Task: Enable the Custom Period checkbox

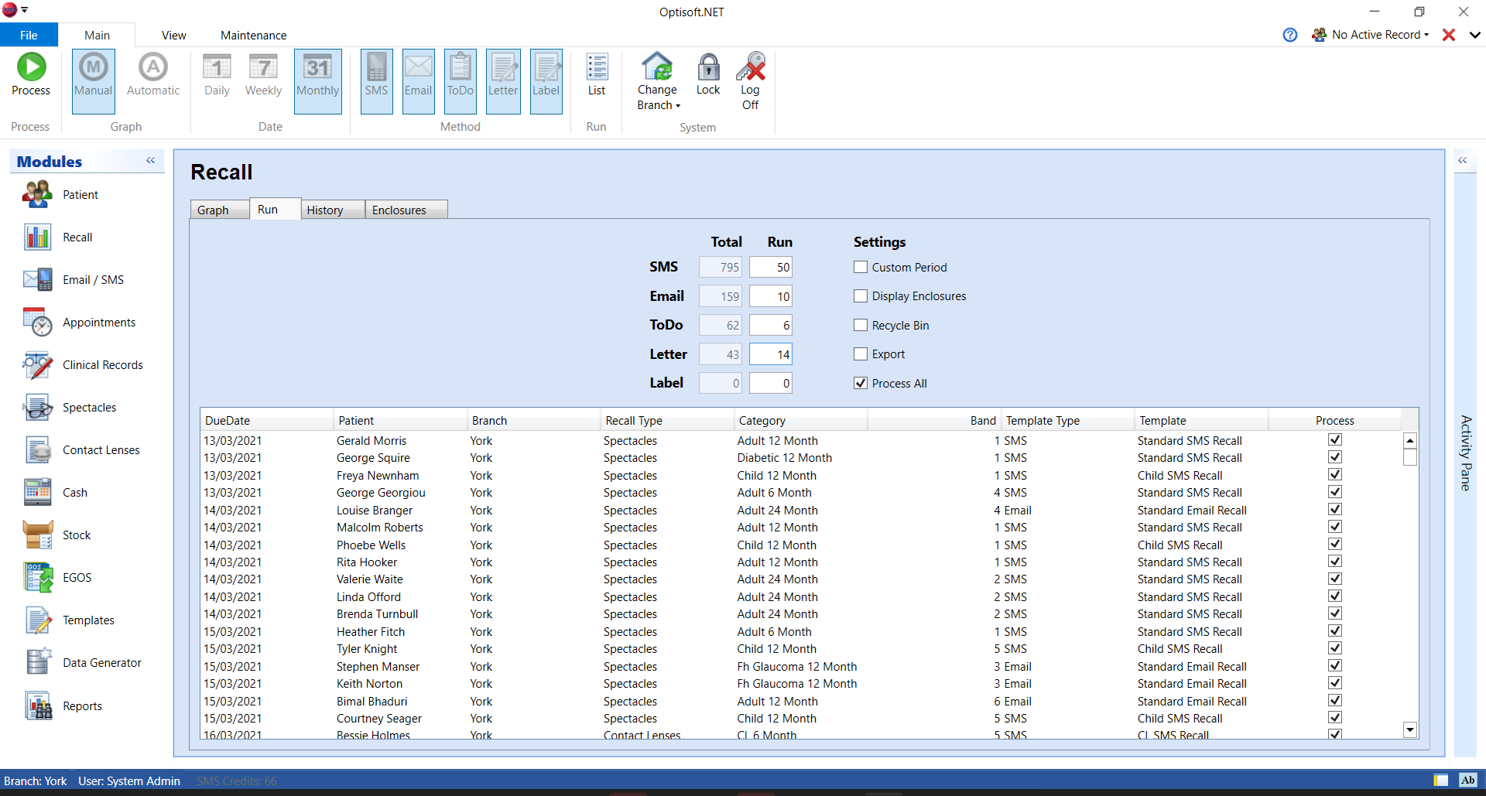Action: pos(861,267)
